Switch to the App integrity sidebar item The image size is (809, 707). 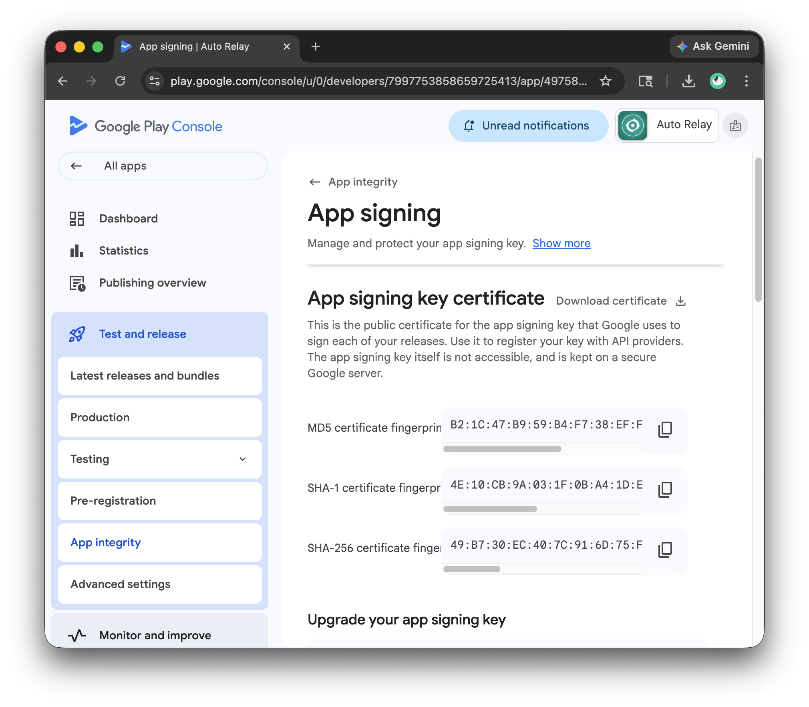[x=105, y=542]
